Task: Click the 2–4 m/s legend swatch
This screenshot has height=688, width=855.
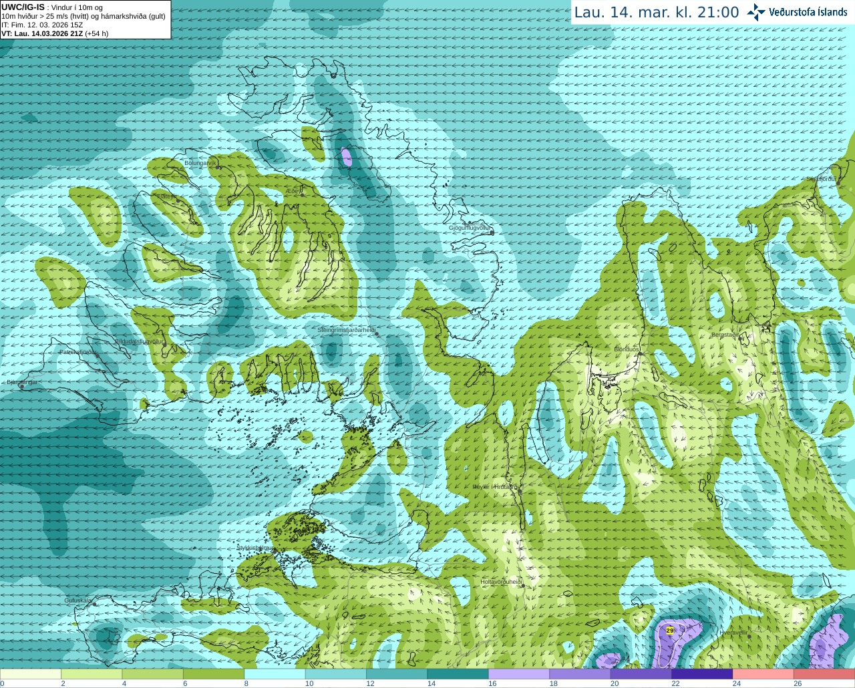Action: (x=92, y=674)
